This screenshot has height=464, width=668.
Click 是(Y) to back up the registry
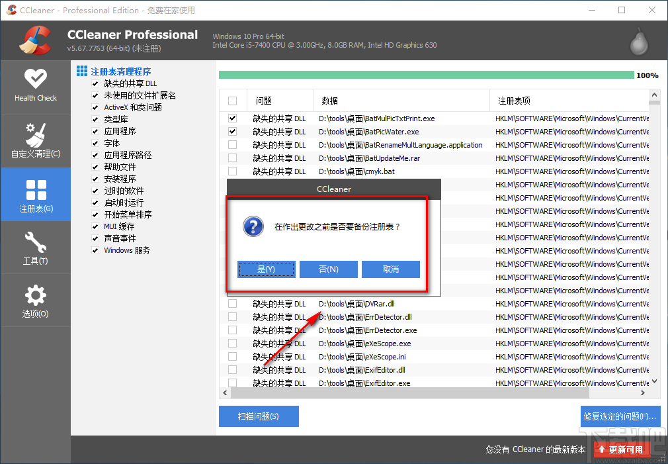click(267, 269)
